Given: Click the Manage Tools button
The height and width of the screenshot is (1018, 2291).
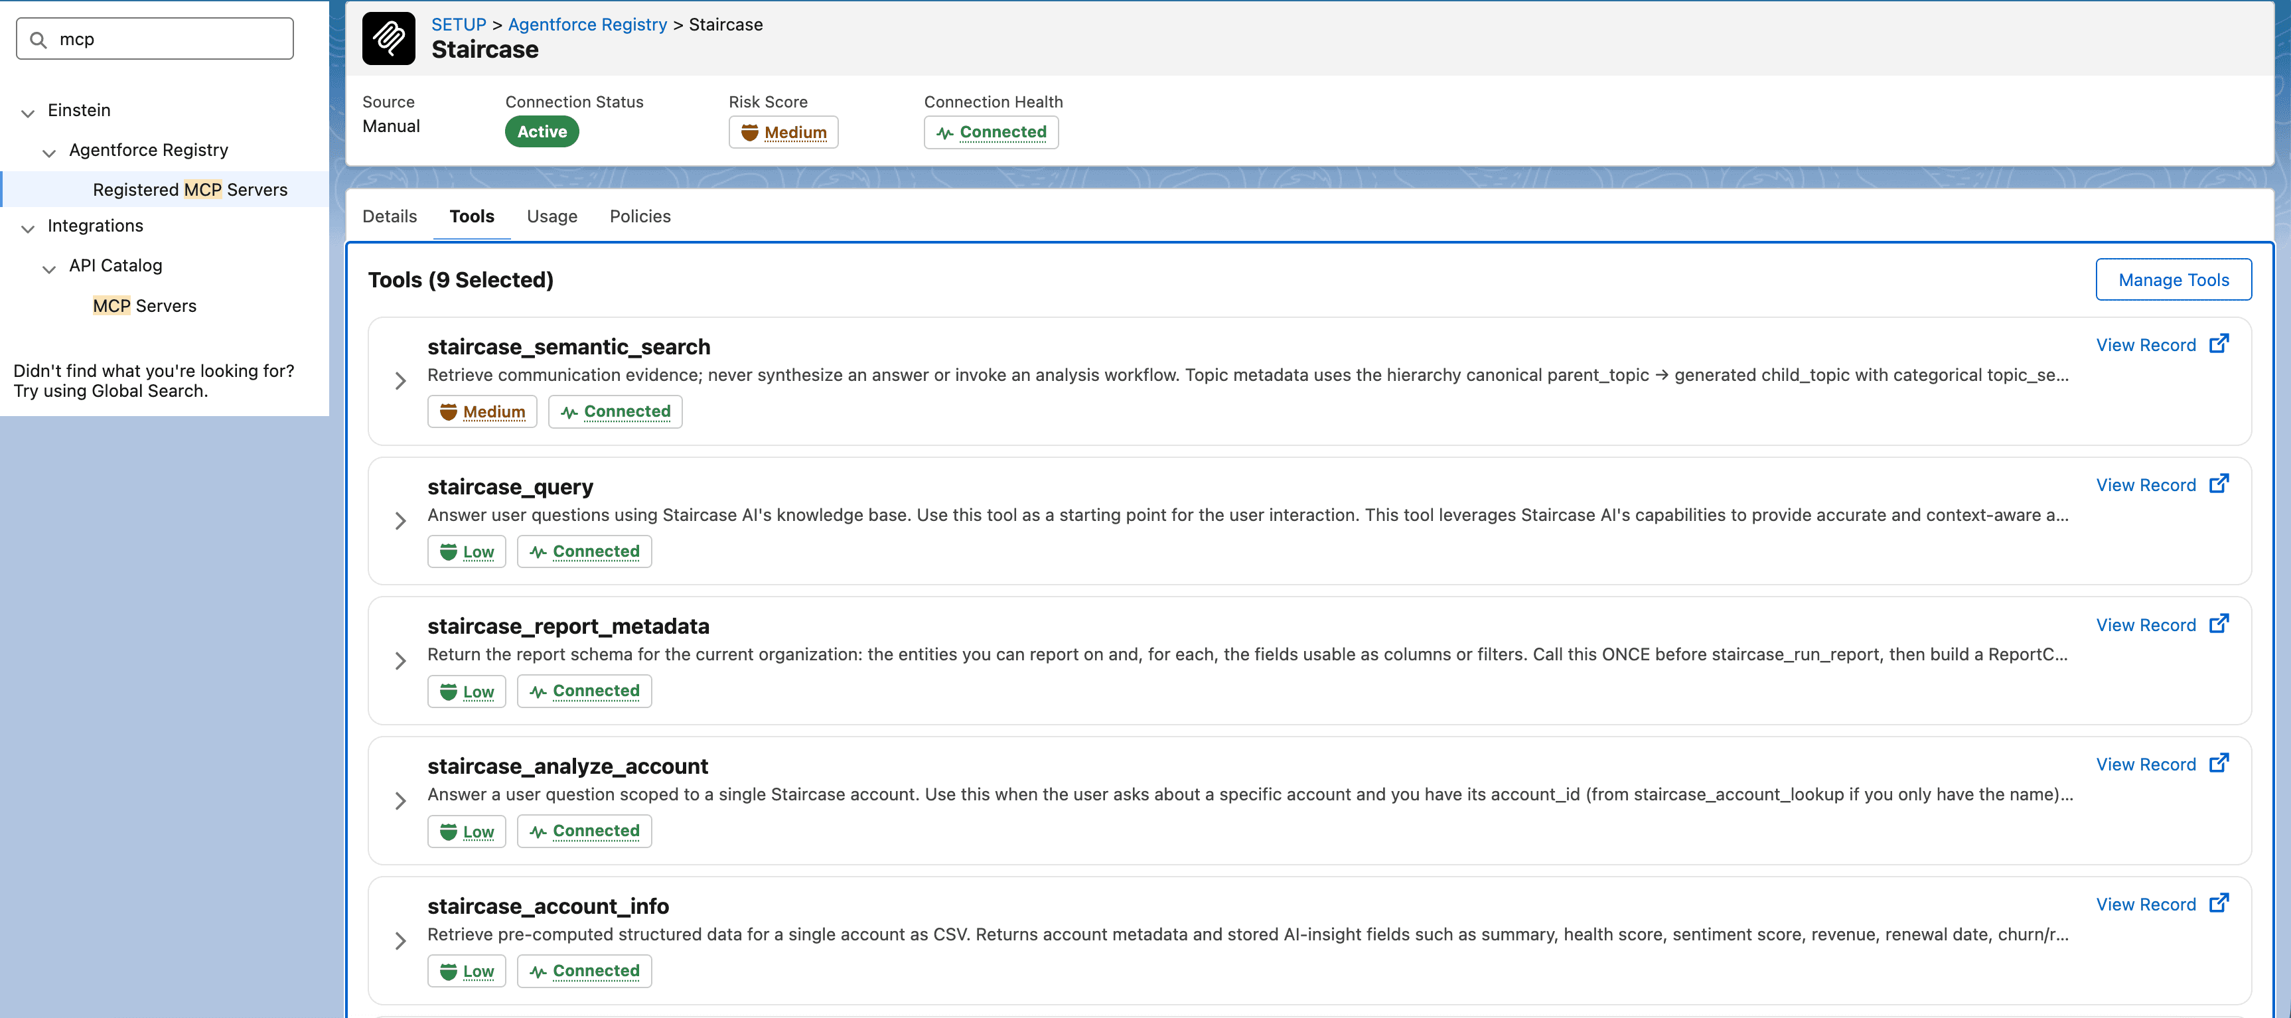Looking at the screenshot, I should click(2174, 279).
